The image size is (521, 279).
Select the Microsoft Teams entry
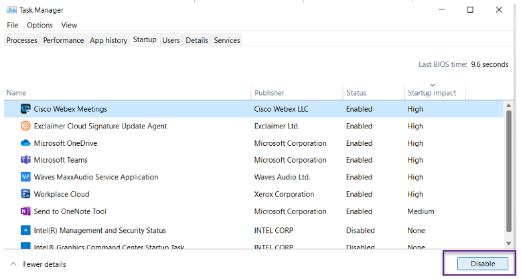pyautogui.click(x=61, y=160)
